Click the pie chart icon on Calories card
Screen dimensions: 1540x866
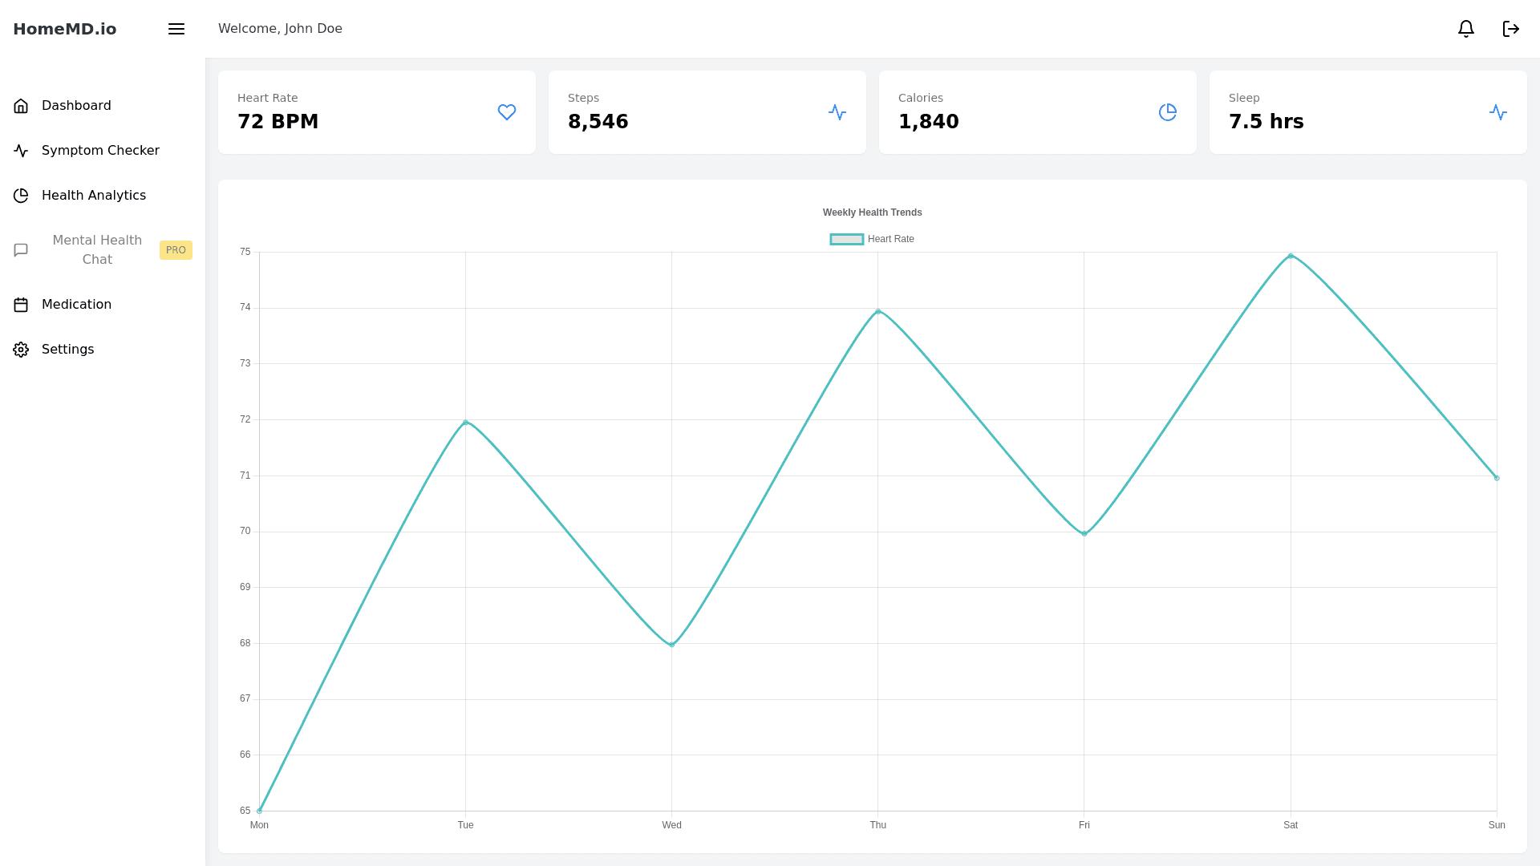click(1167, 112)
